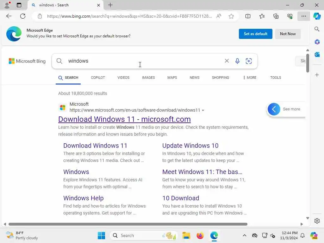Screen dimensions: 324x243
Task: Open split screen view
Action: pyautogui.click(x=248, y=16)
